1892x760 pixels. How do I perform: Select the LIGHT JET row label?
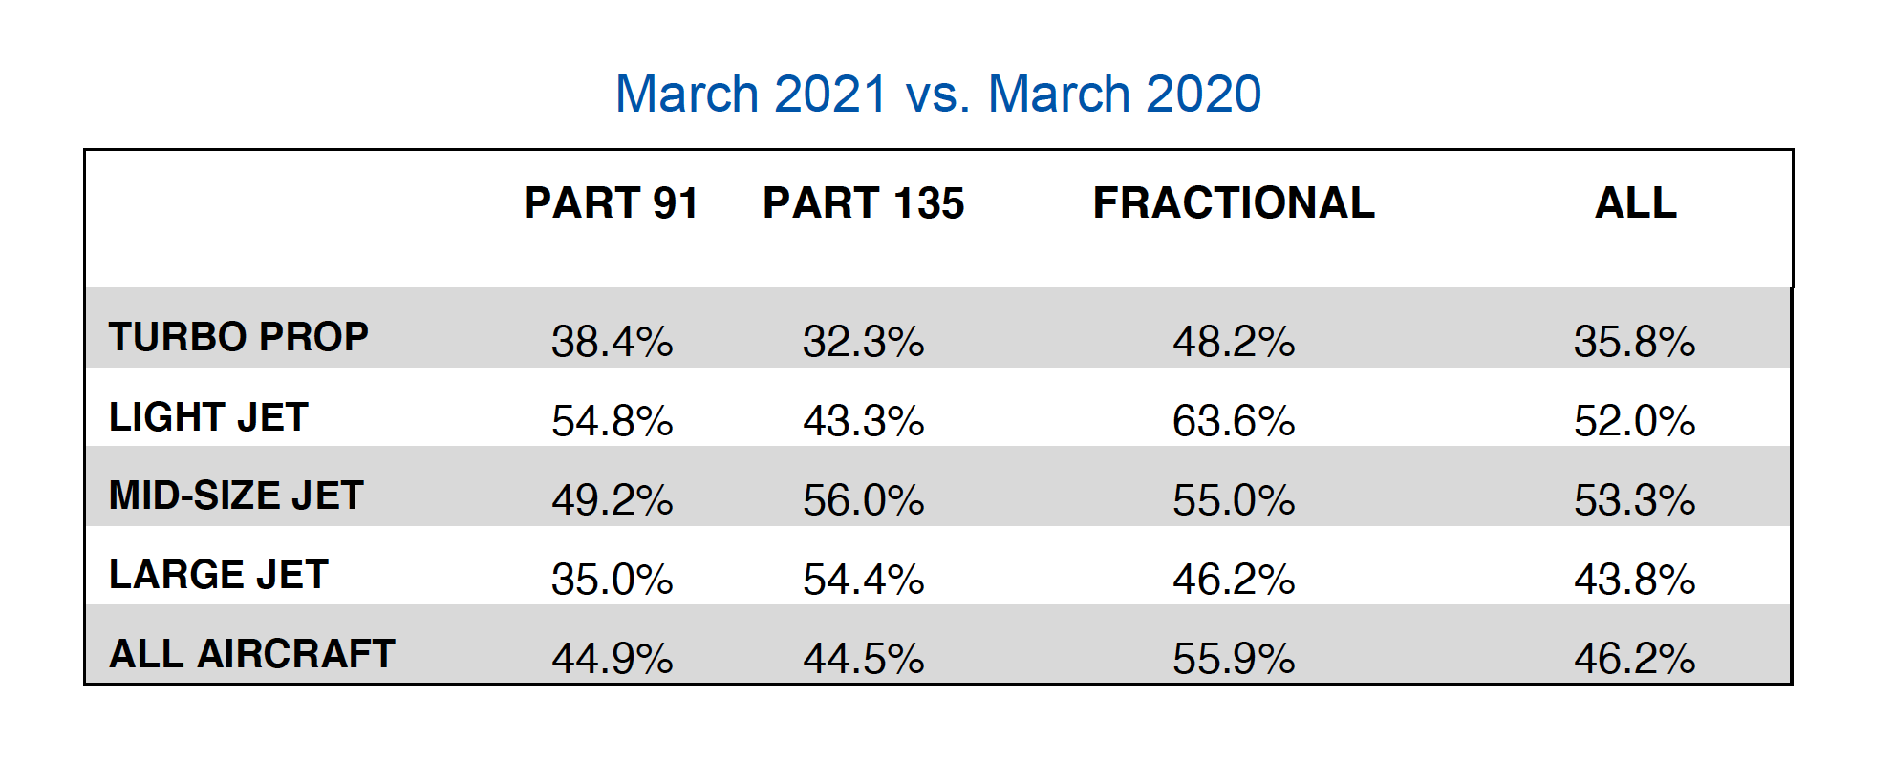click(208, 417)
